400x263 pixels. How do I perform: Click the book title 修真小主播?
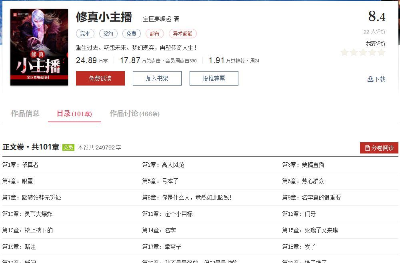pyautogui.click(x=104, y=17)
